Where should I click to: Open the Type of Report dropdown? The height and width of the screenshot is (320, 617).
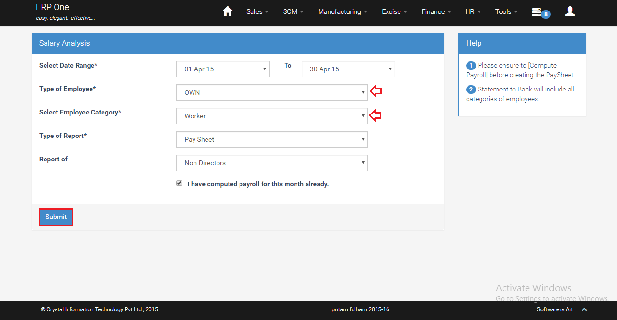coord(272,139)
